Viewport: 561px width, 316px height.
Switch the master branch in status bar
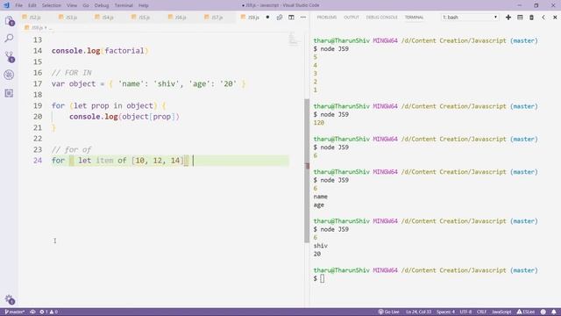[x=15, y=312]
